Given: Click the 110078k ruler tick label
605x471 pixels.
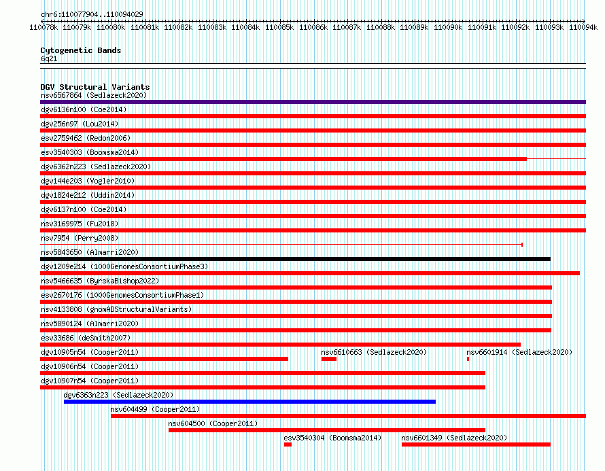Looking at the screenshot, I should [x=44, y=27].
